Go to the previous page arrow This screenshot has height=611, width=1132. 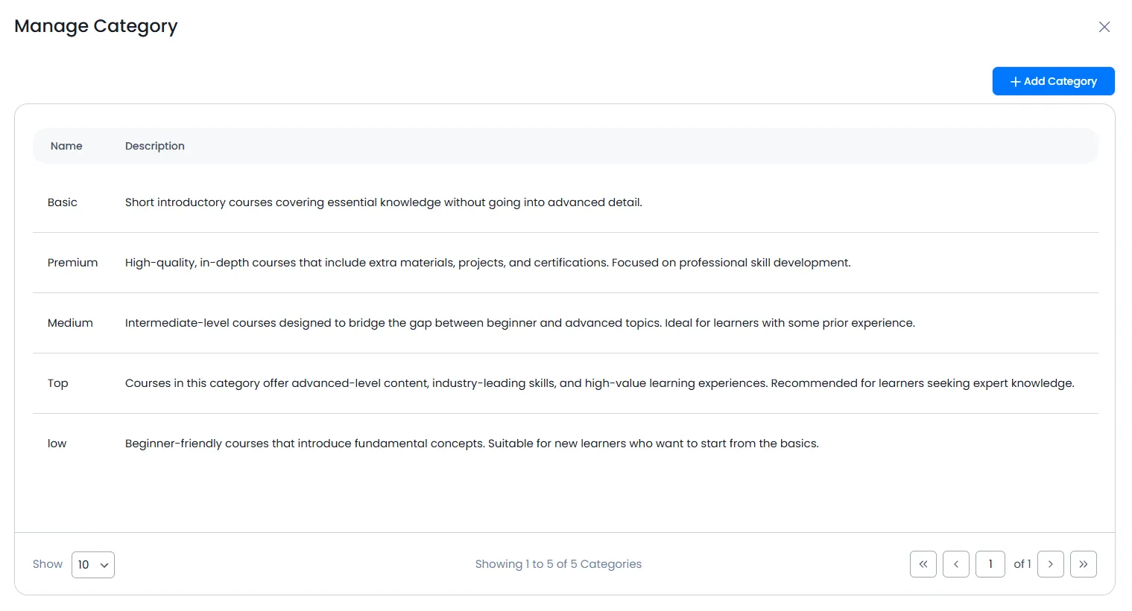click(955, 564)
